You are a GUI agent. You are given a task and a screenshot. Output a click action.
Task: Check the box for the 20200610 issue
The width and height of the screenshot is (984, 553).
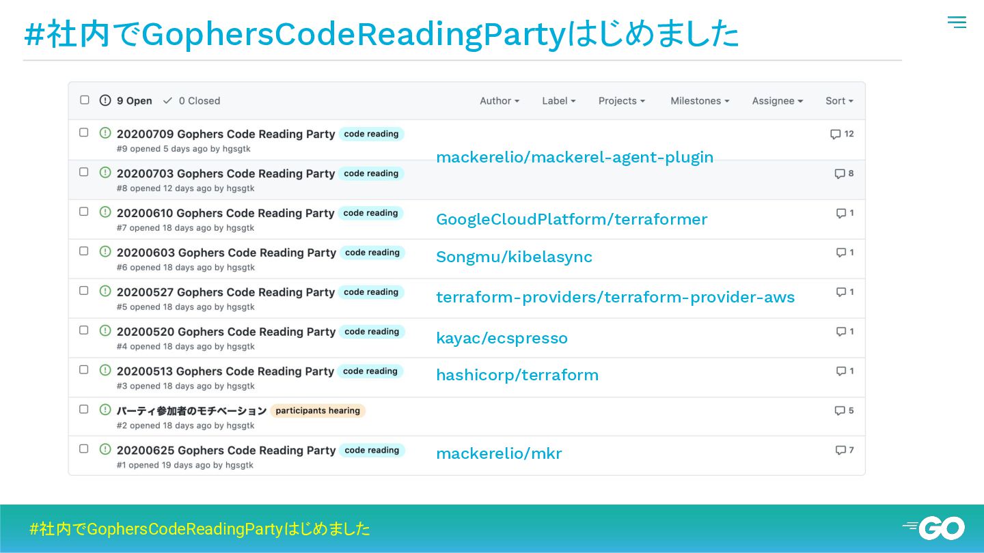pyautogui.click(x=84, y=212)
